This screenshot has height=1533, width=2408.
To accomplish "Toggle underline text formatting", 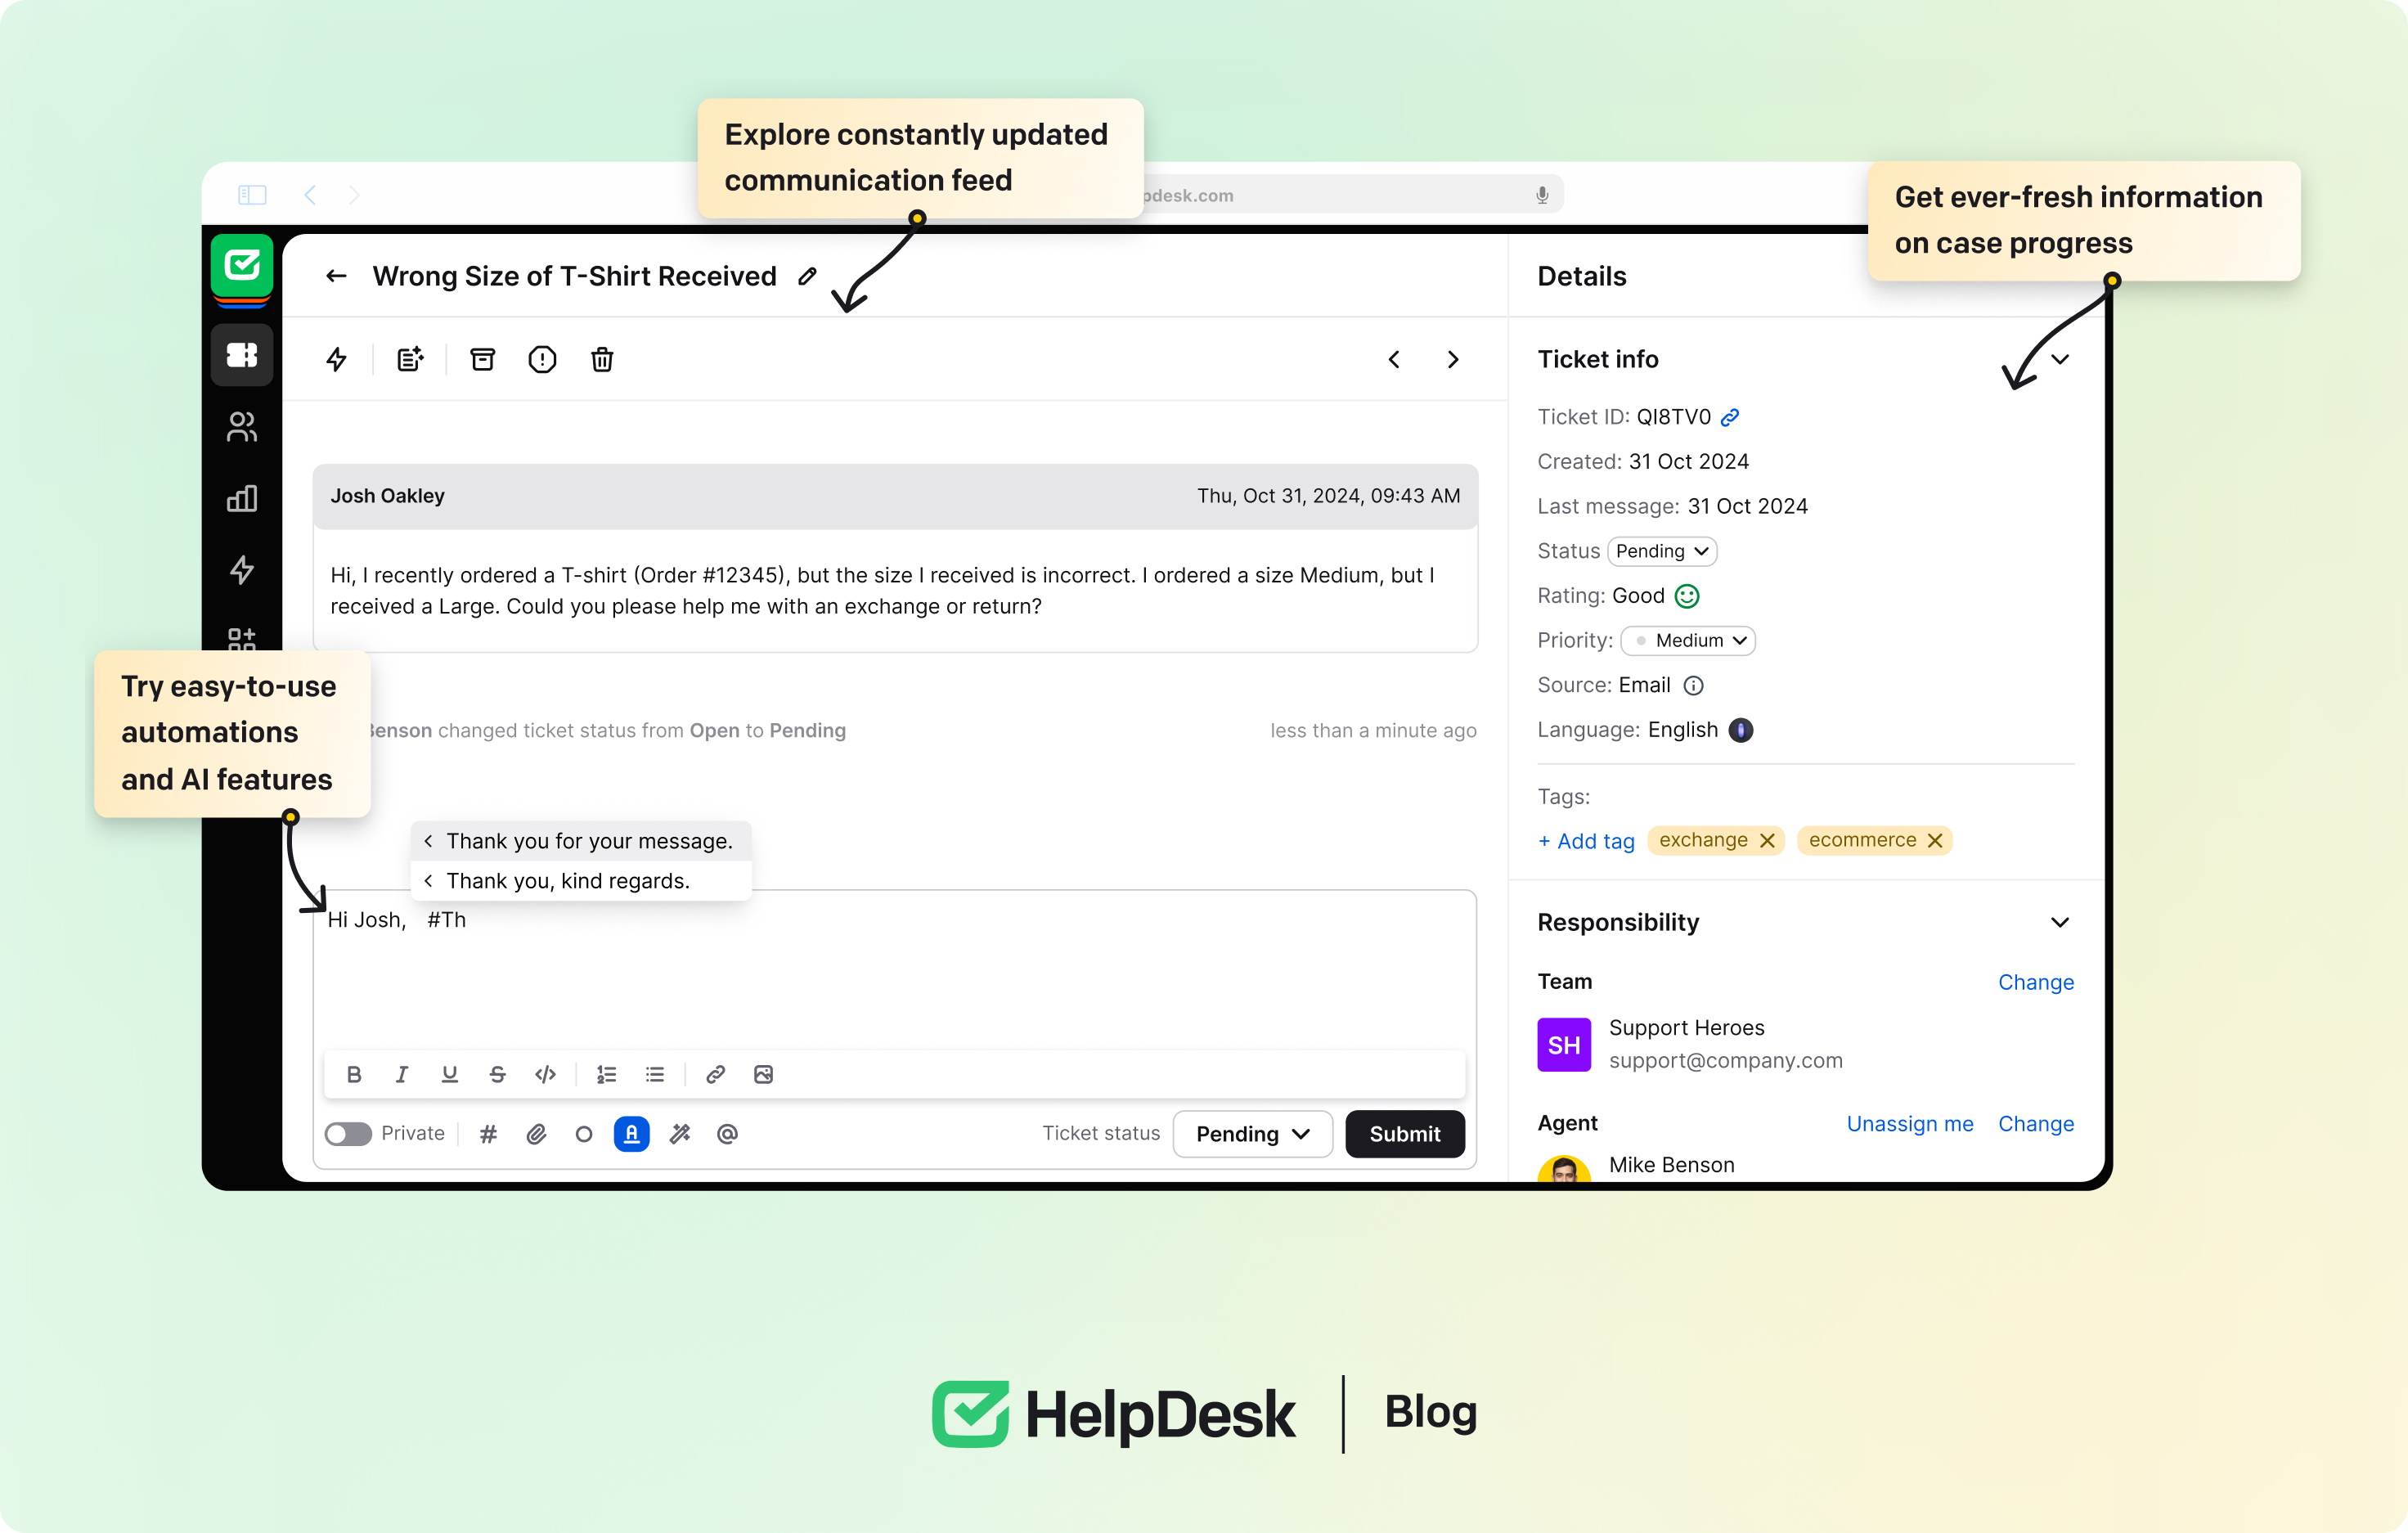I will click(449, 1074).
